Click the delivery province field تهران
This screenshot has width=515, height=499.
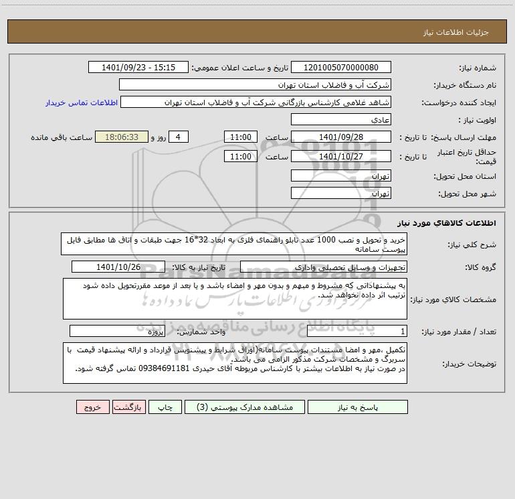coord(341,175)
